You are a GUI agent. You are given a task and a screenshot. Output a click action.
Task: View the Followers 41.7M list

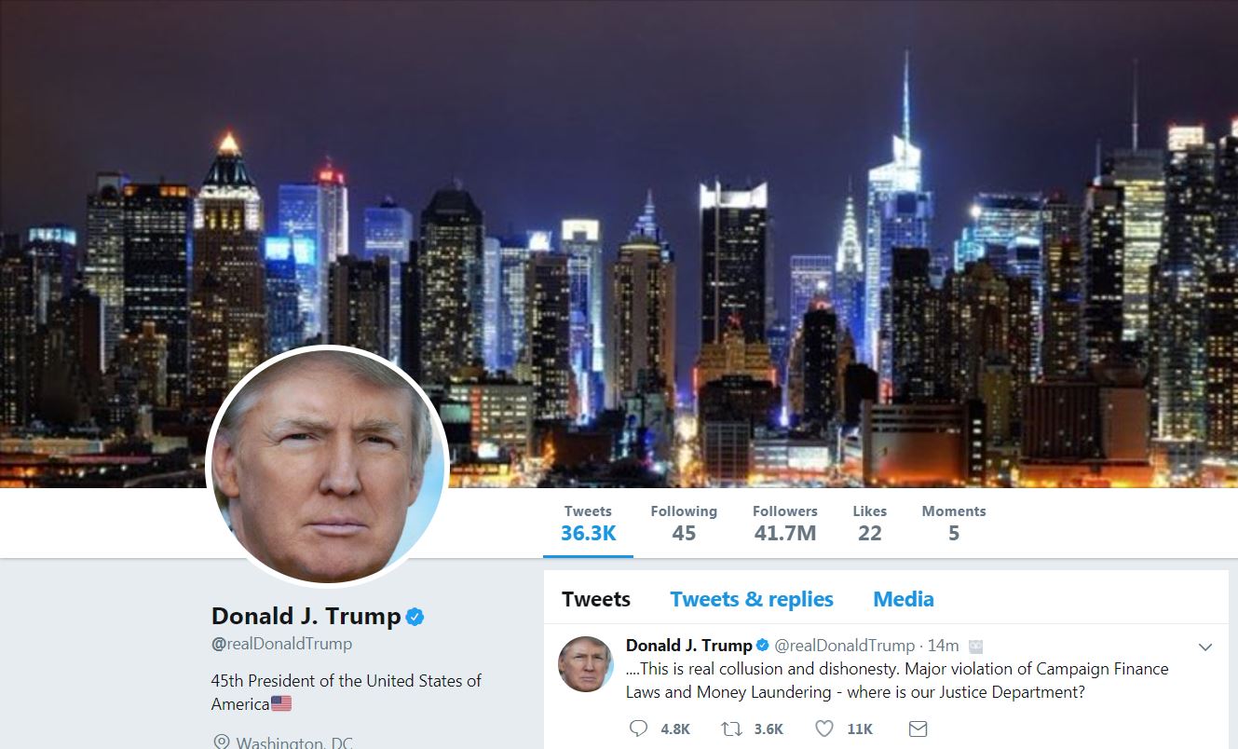[785, 524]
